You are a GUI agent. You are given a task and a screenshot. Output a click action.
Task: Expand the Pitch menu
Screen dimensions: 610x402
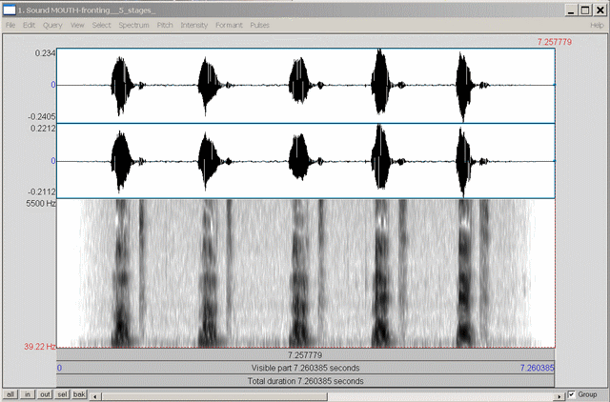pos(165,24)
